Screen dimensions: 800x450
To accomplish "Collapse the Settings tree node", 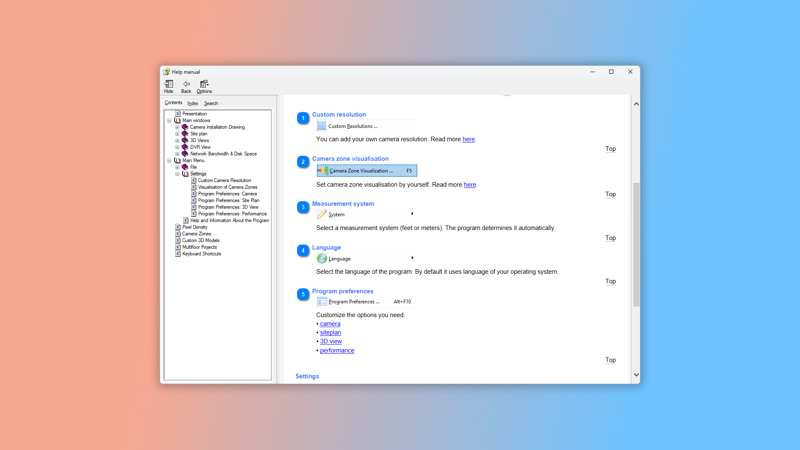I will (177, 174).
